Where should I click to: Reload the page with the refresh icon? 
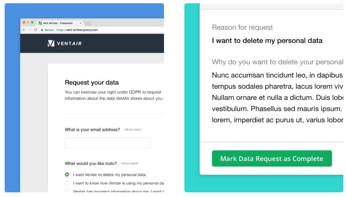tap(35, 30)
